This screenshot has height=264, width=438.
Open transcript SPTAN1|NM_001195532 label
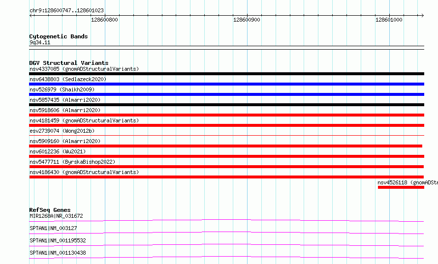coord(58,240)
